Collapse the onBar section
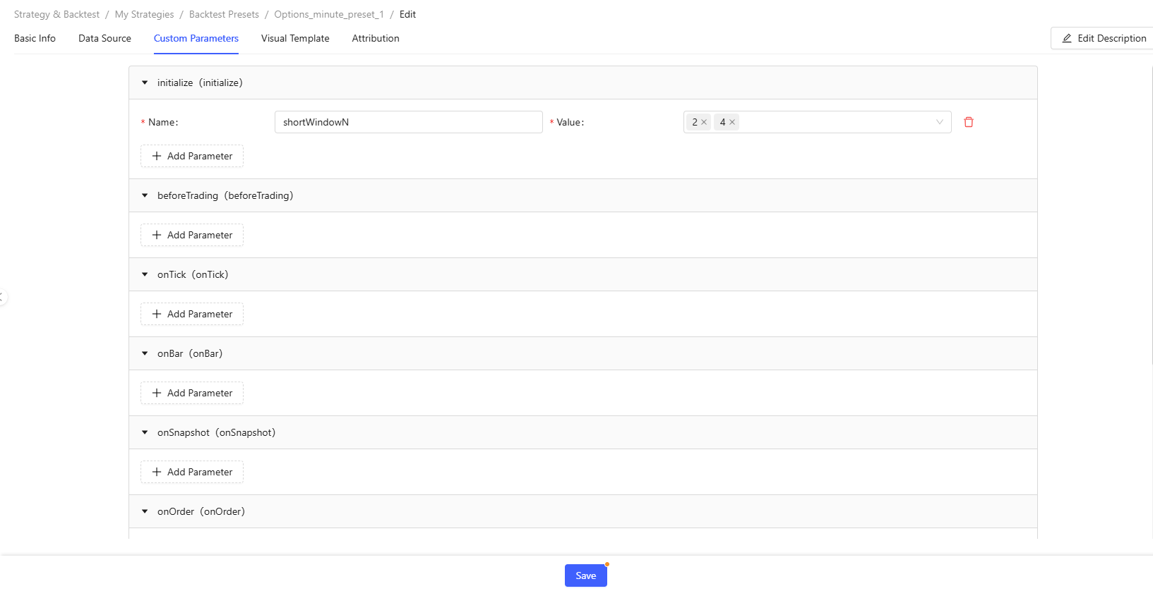Viewport: 1153px width, 591px height. pos(145,354)
